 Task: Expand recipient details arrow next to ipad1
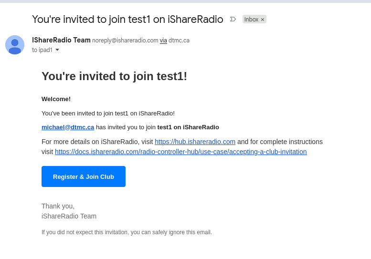pos(57,50)
